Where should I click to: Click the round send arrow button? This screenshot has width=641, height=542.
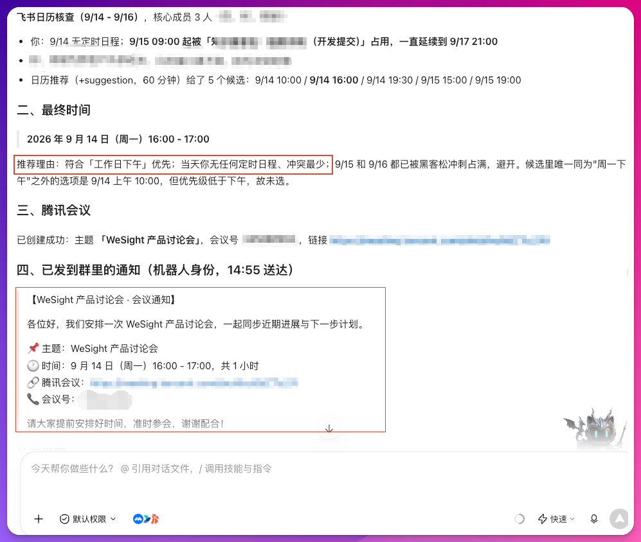(619, 519)
